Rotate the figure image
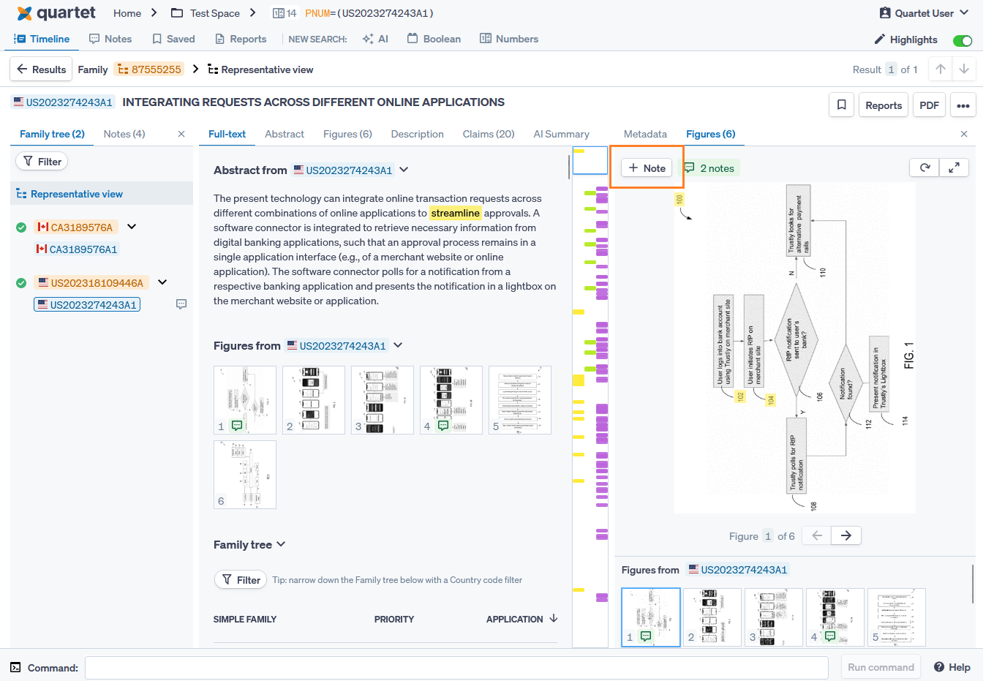 [924, 168]
